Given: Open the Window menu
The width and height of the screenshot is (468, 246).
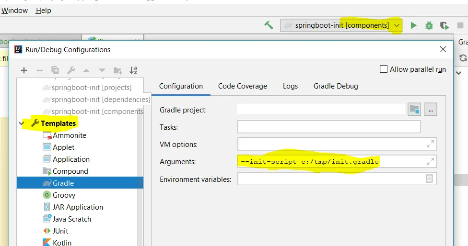Looking at the screenshot, I should tap(14, 11).
